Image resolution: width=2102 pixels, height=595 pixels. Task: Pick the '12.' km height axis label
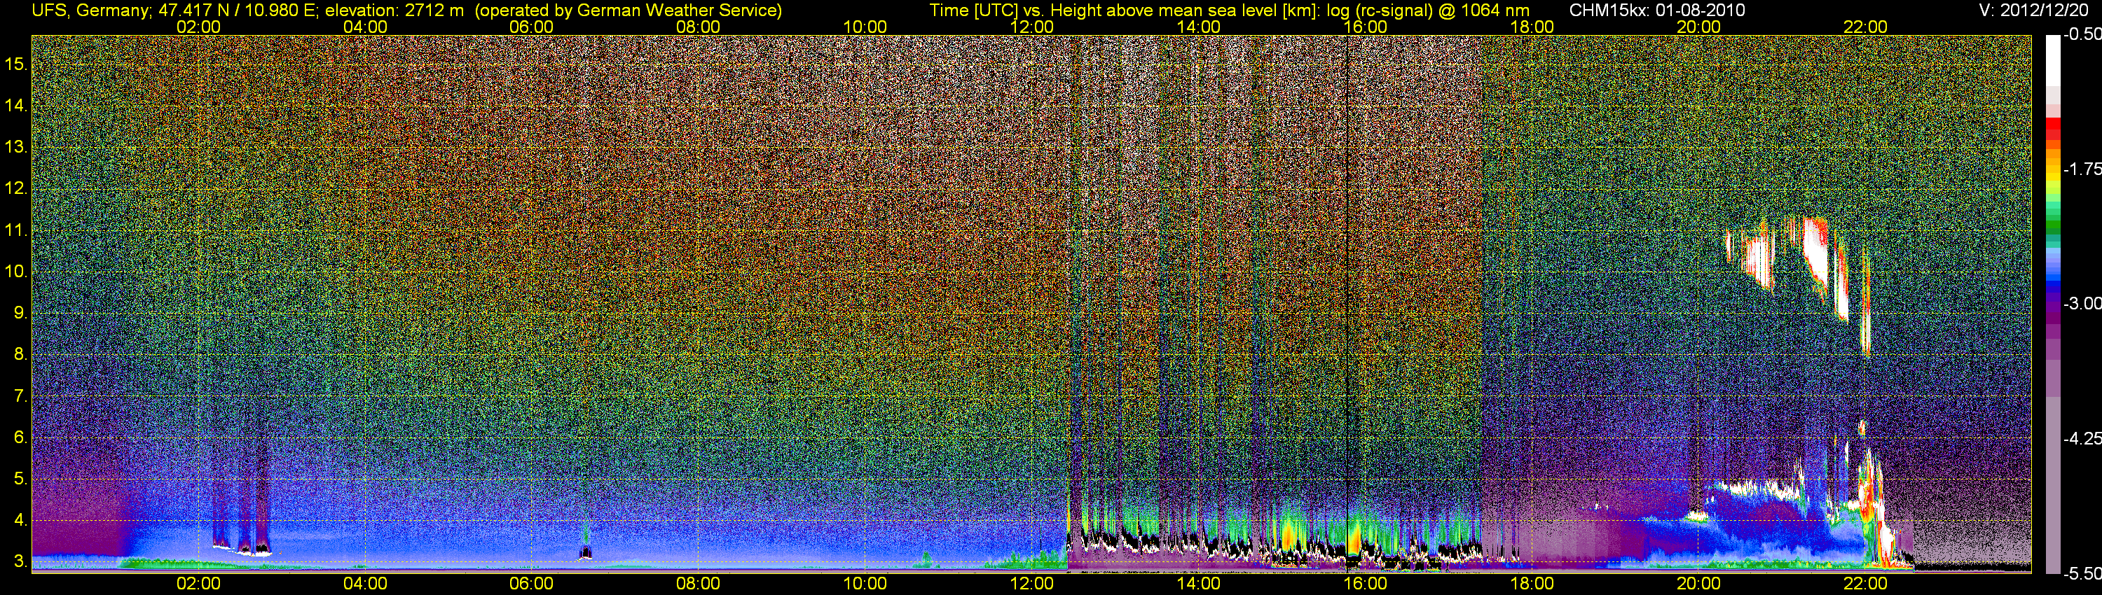15,189
